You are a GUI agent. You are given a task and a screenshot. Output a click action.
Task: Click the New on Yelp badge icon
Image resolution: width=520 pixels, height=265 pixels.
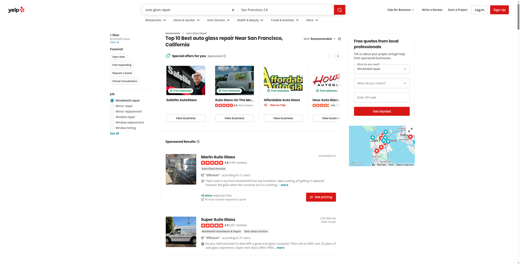(x=266, y=105)
